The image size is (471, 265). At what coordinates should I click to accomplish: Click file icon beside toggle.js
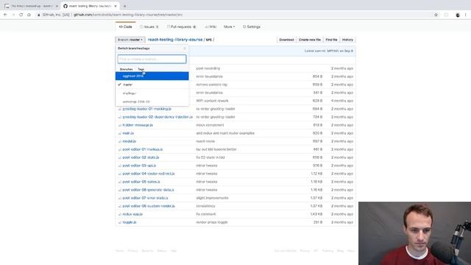[x=119, y=222]
